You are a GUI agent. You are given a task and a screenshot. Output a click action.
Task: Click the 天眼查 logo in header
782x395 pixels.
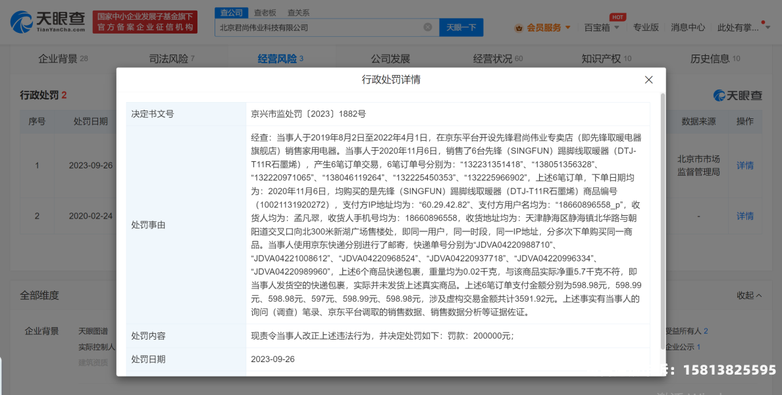(x=48, y=22)
